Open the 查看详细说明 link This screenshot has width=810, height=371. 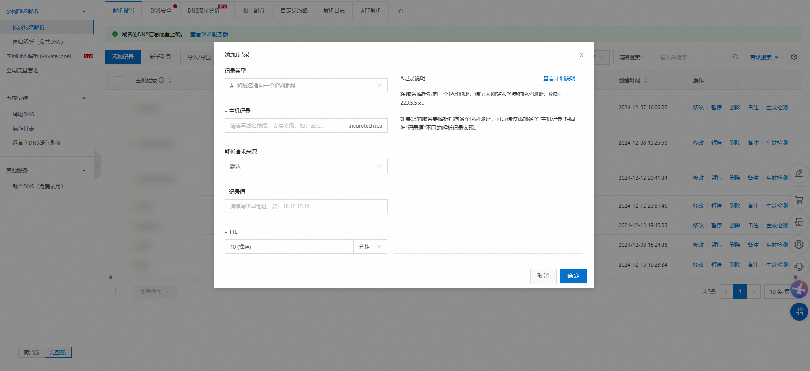point(559,79)
